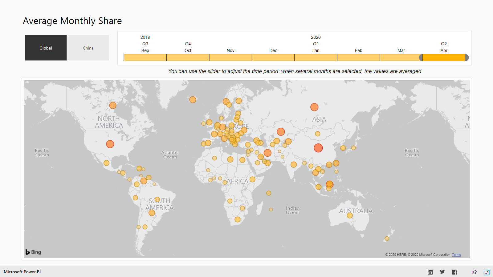493x277 pixels.
Task: Share report on Twitter icon
Action: click(x=442, y=272)
